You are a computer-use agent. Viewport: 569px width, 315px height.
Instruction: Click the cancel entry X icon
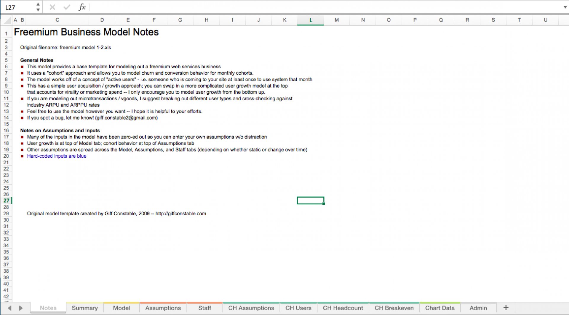click(x=52, y=7)
